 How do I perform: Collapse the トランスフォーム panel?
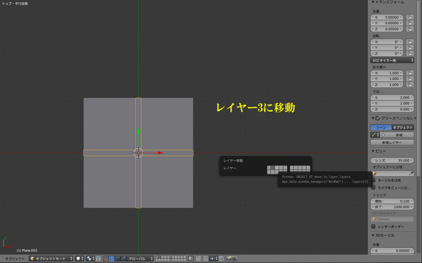tap(373, 2)
